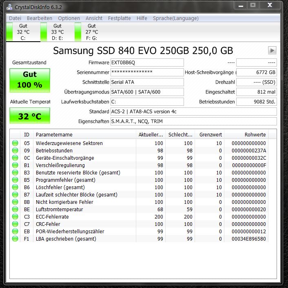Switch to the D: E: drive tab

click(57, 32)
